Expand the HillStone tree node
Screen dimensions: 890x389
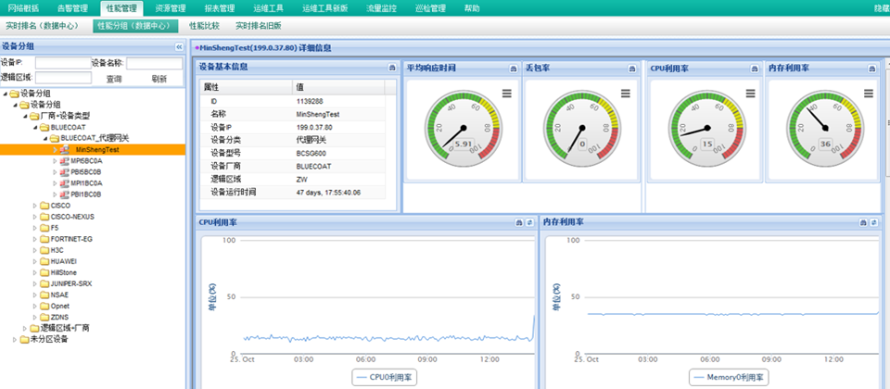click(x=35, y=272)
